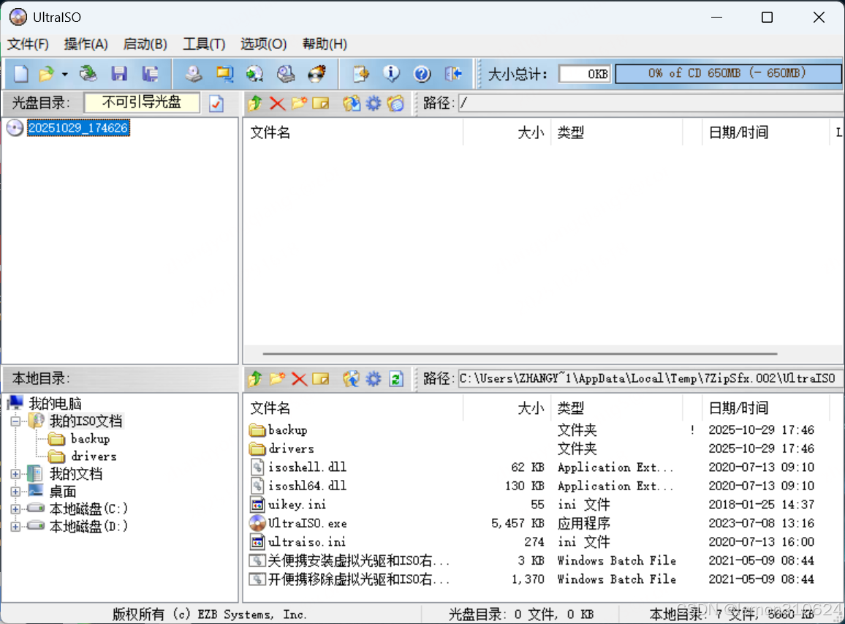Open the 帮助(H) menu
Image resolution: width=845 pixels, height=624 pixels.
(325, 44)
